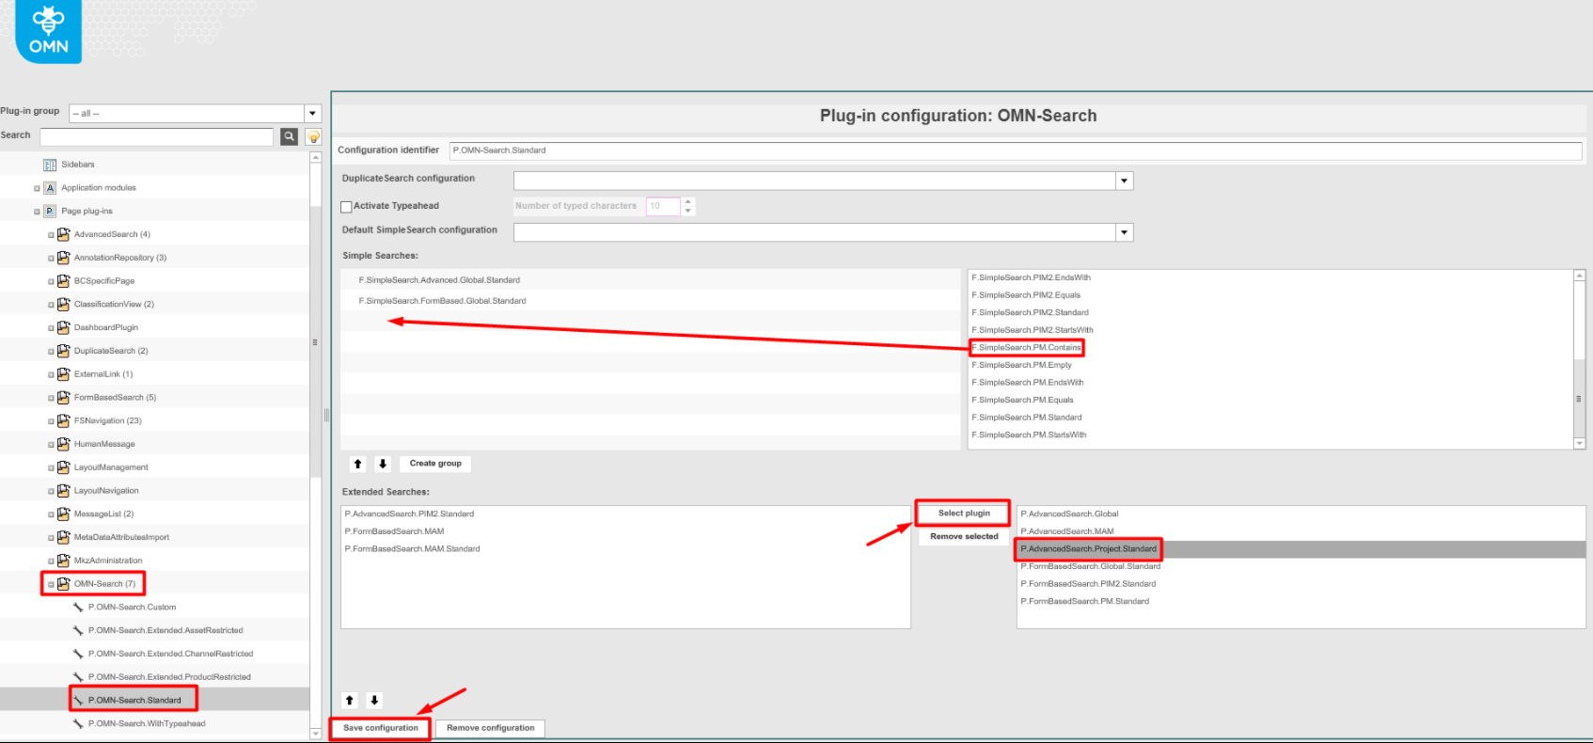Enable the Activate Typeahead checkbox
Screen dimensions: 1593x743
pyautogui.click(x=346, y=207)
